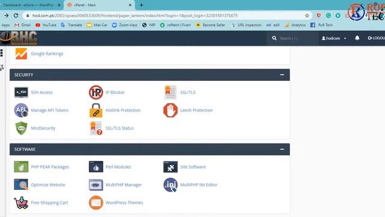Click the ModSecurity link text

[x=43, y=128]
